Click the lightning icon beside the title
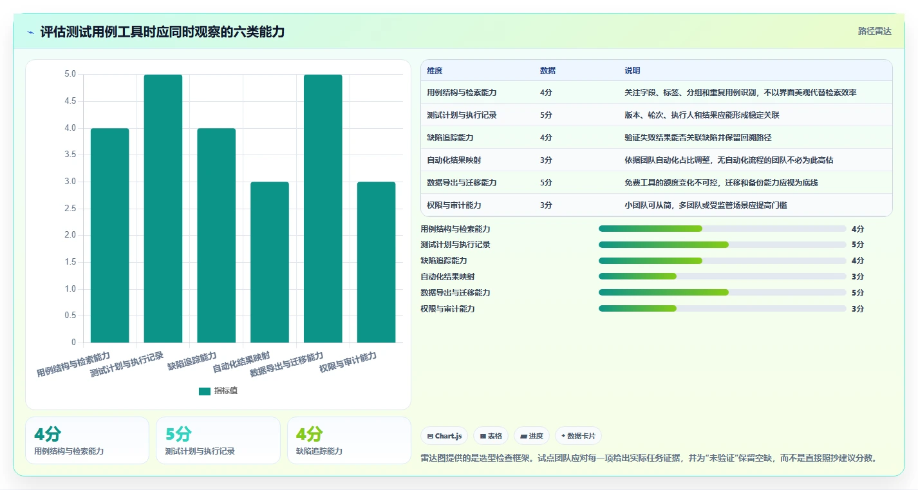This screenshot has height=490, width=918. click(x=31, y=32)
